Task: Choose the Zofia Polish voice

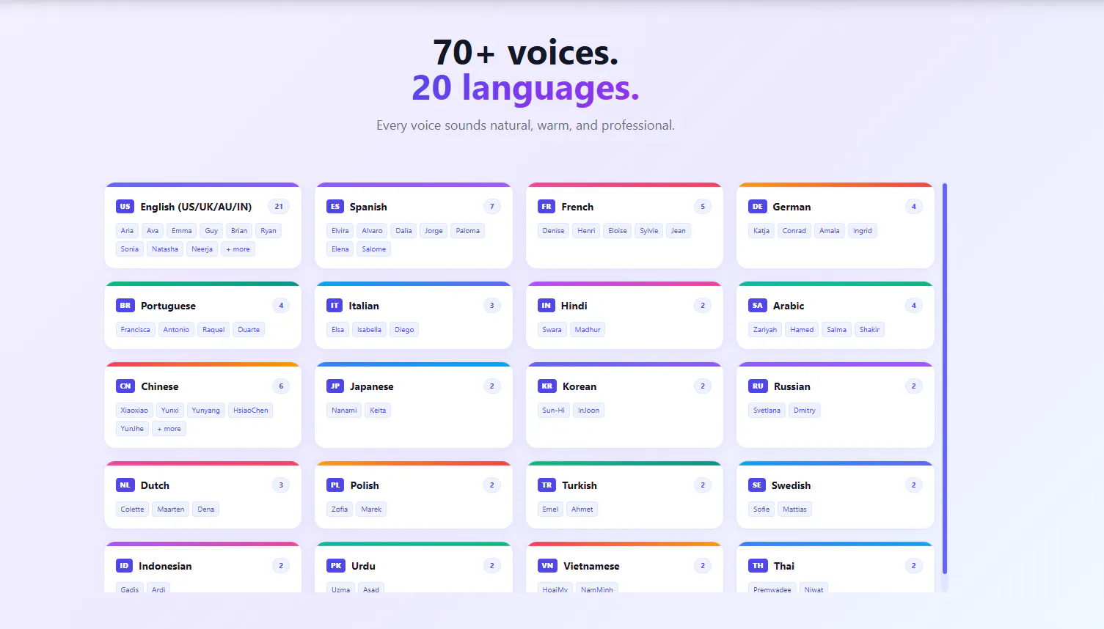Action: (340, 510)
